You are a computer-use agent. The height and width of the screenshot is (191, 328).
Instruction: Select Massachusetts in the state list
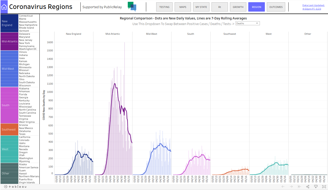[28, 22]
